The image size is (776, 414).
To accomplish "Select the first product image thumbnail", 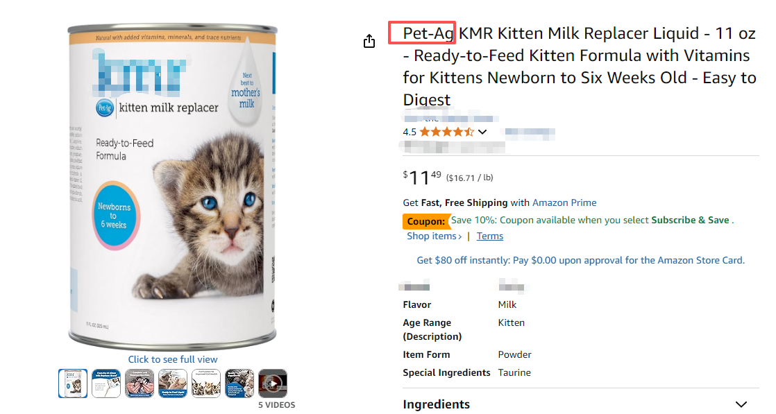I will pyautogui.click(x=73, y=383).
